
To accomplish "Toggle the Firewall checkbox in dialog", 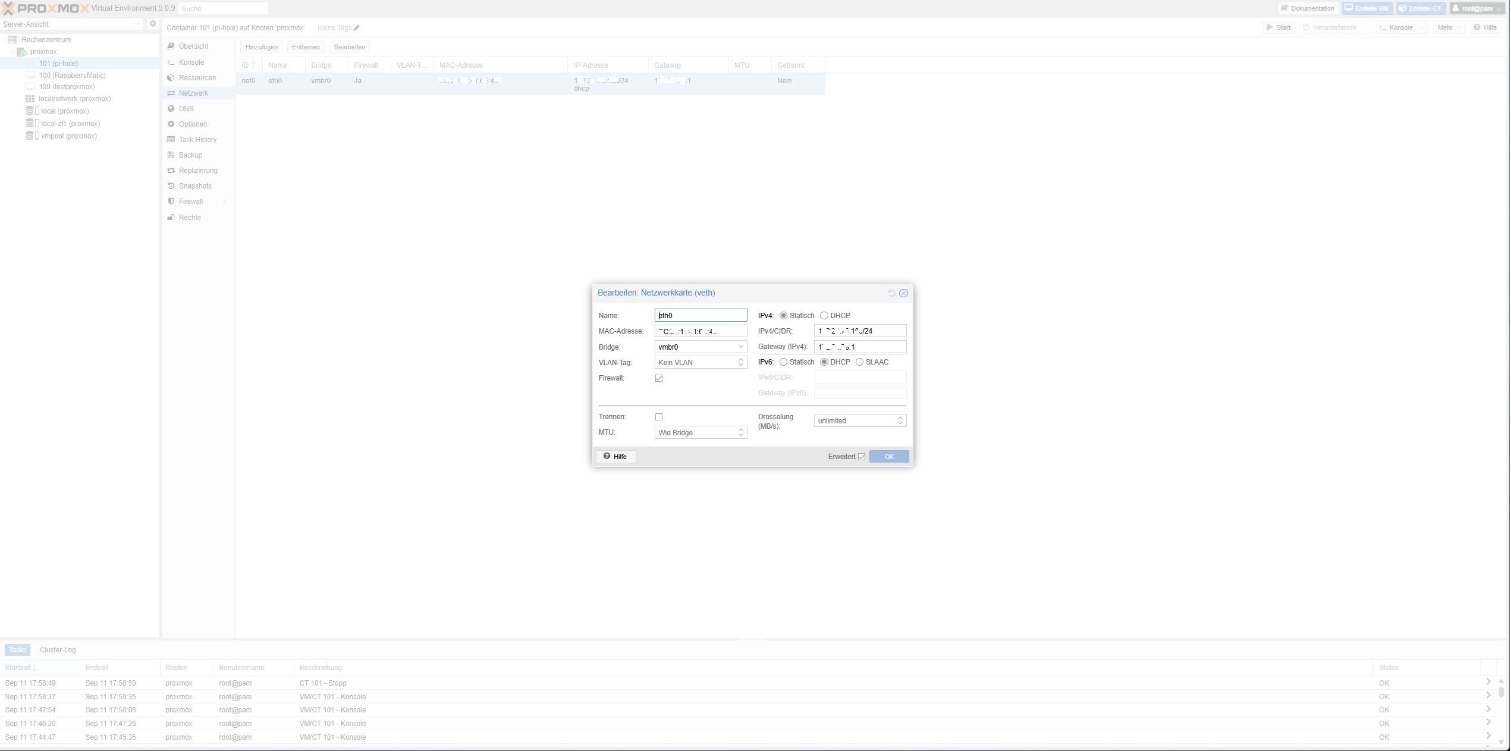I will (659, 378).
